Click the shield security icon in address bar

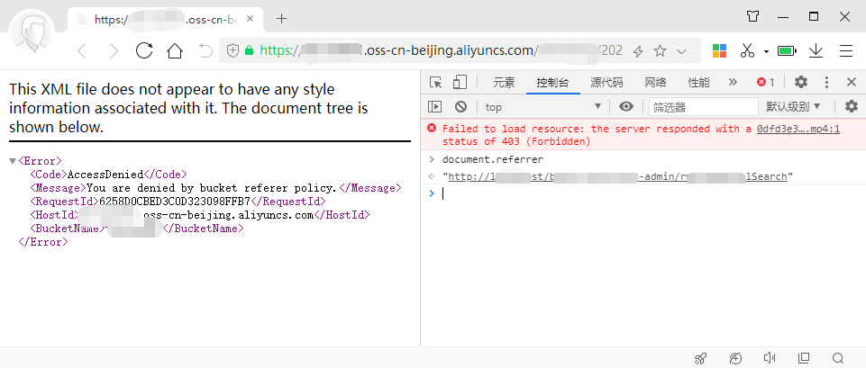click(233, 50)
